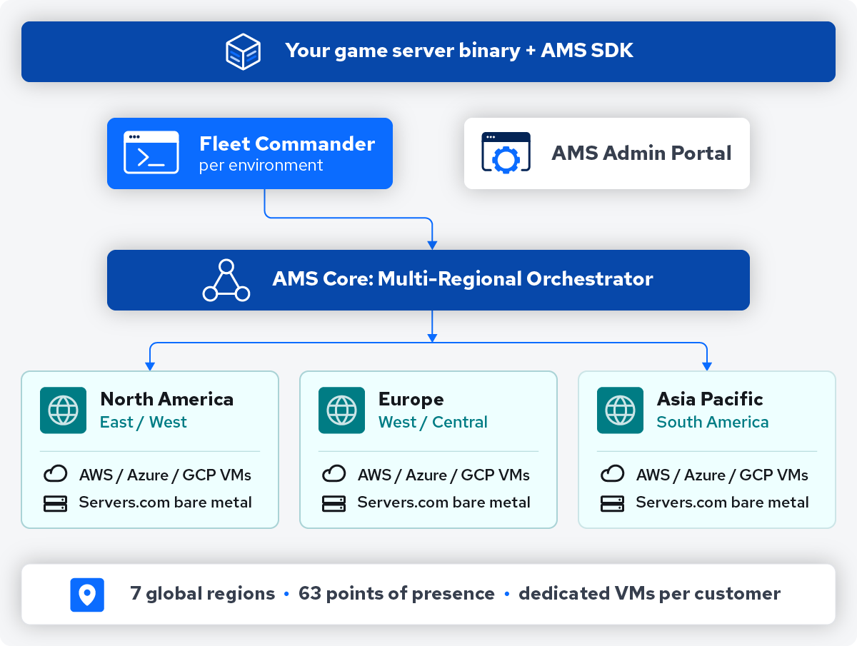Click 'AWS / Azure / GCP VMs' under North America
The image size is (857, 646).
[166, 475]
